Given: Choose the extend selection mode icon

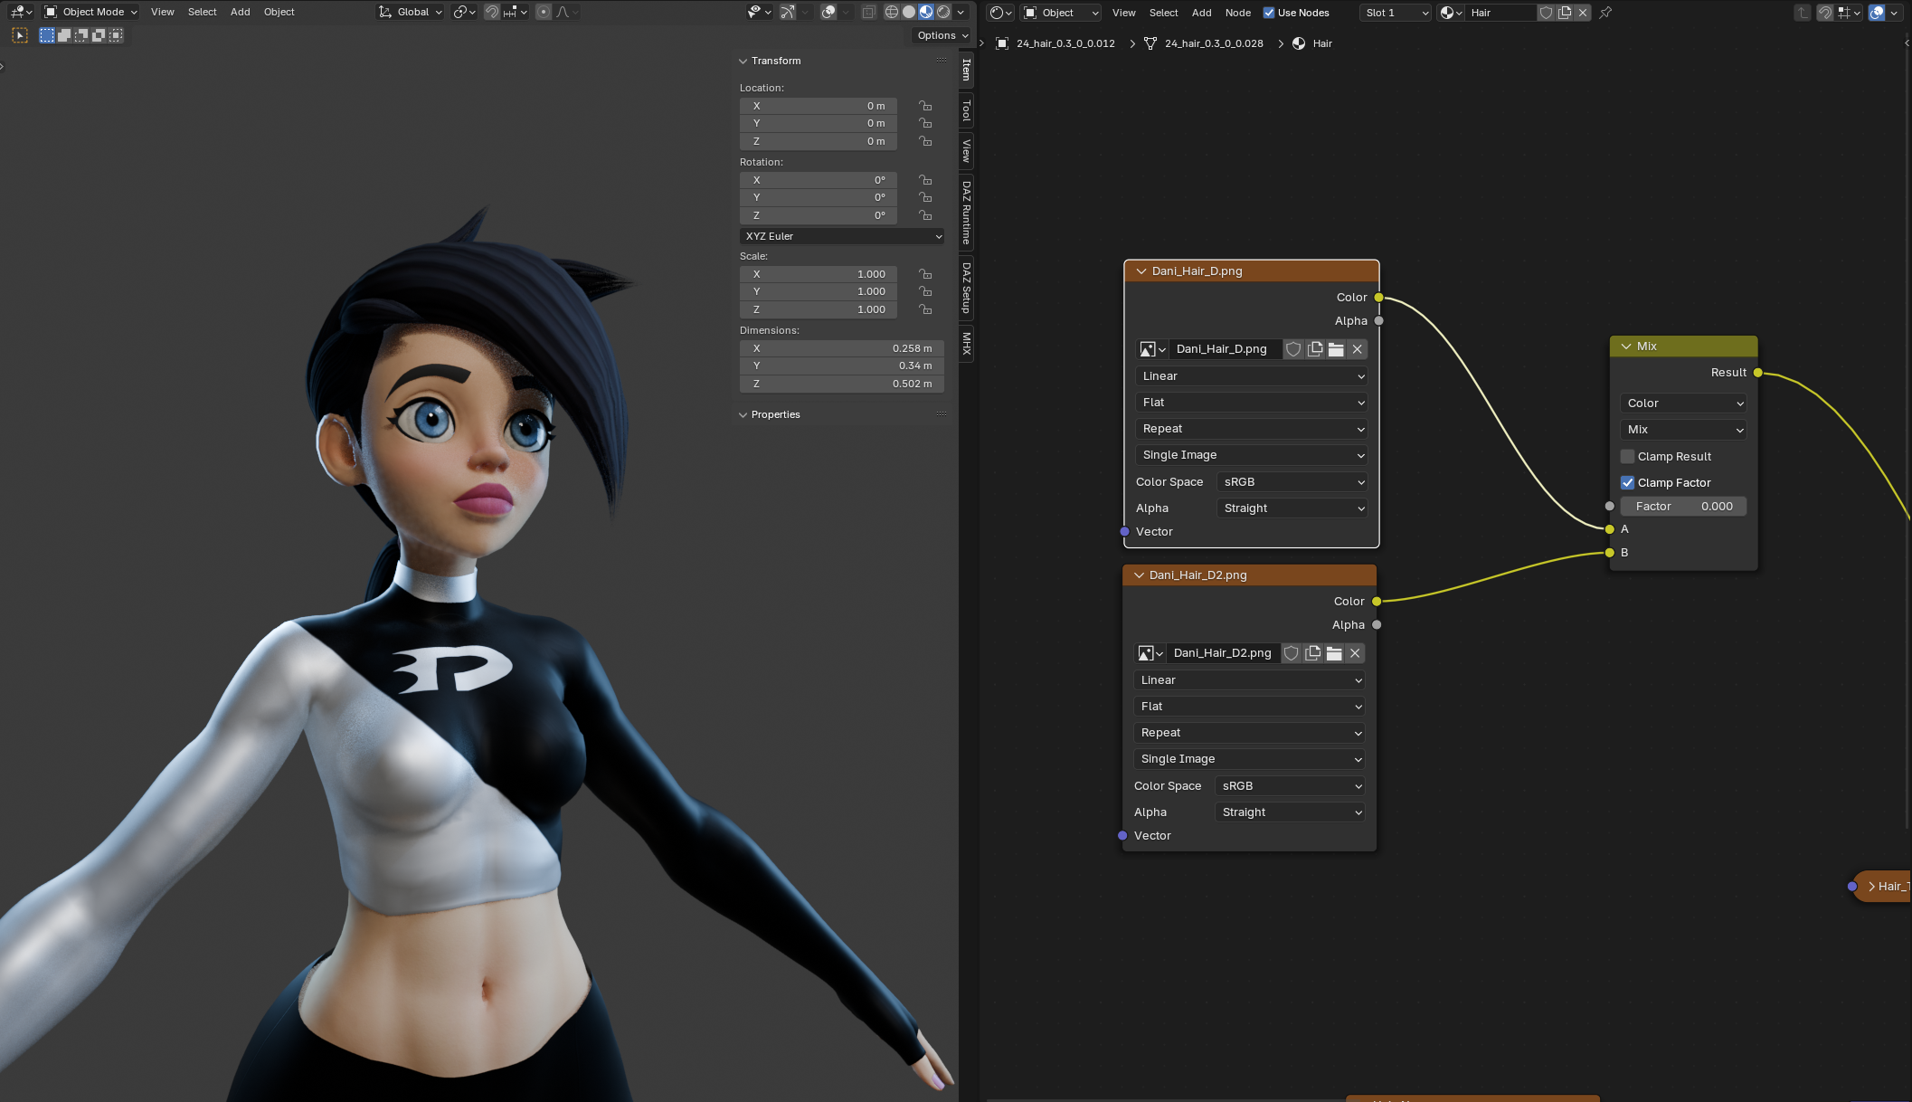Looking at the screenshot, I should tap(64, 35).
